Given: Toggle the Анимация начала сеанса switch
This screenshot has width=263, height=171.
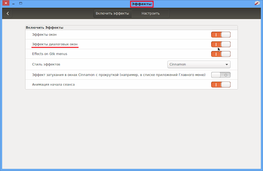Looking at the screenshot, I should 221,85.
